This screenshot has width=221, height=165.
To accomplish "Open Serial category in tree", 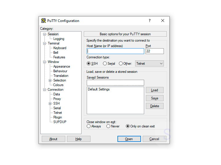I will pyautogui.click(x=57, y=108).
